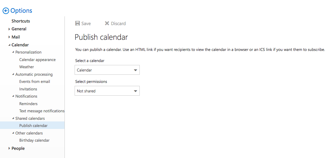Collapse the Calendar section triangle
Viewport: 329px width, 158px height.
(x=9, y=45)
